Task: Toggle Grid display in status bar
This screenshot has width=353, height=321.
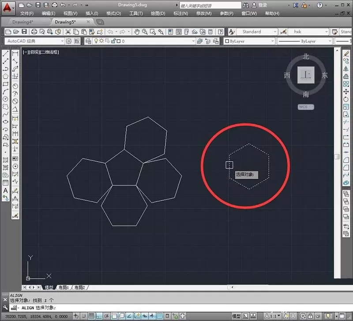Action: click(x=91, y=316)
